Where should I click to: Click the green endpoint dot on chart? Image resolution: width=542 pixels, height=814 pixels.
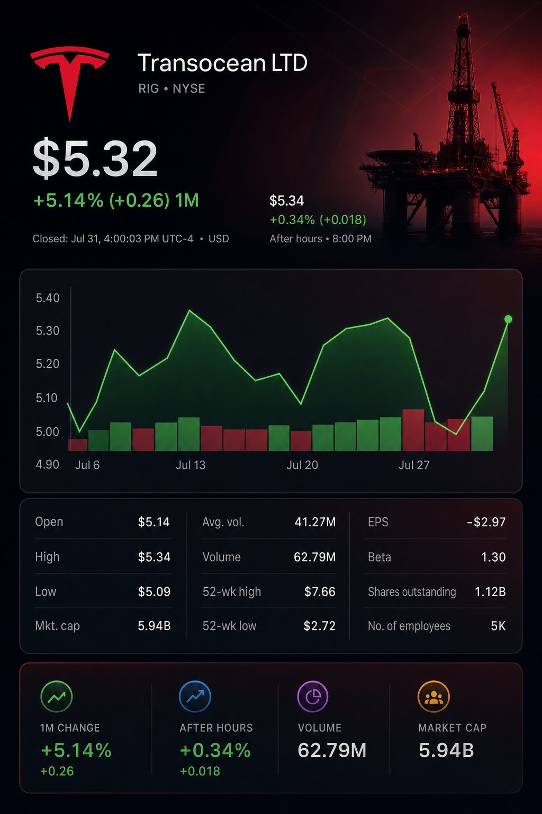click(508, 319)
